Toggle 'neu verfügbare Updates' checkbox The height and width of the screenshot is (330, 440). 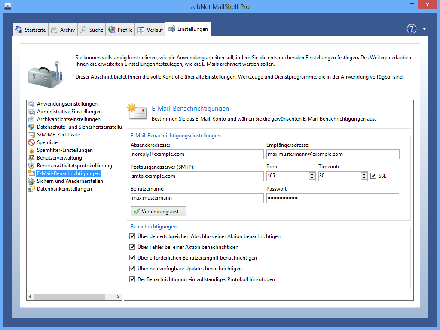coord(132,268)
